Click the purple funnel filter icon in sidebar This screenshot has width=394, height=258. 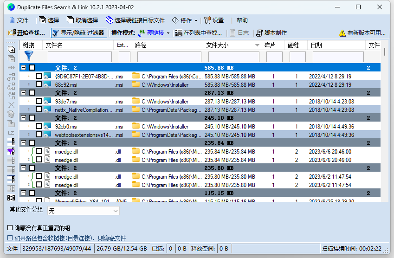tap(11, 151)
